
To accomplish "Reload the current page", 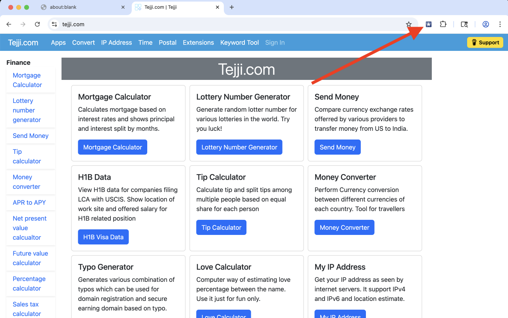I will click(37, 24).
